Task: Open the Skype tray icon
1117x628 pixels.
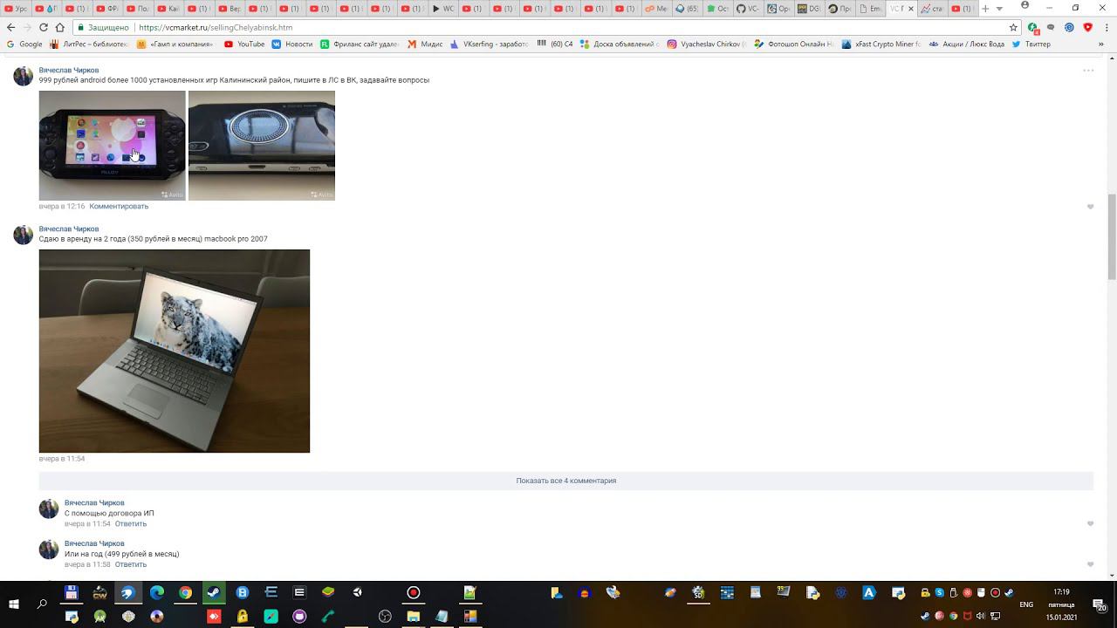Action: [939, 593]
